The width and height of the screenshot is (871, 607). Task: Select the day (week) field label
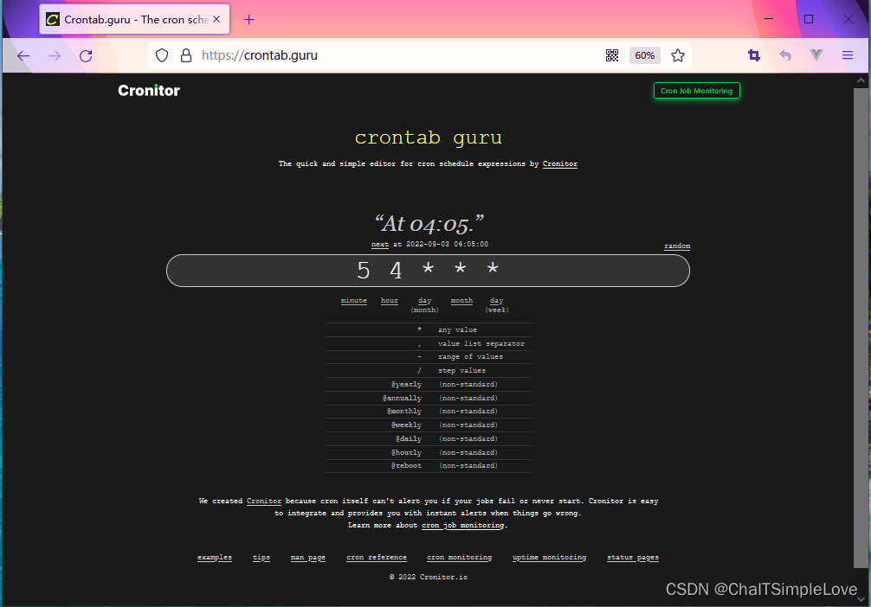coord(497,304)
